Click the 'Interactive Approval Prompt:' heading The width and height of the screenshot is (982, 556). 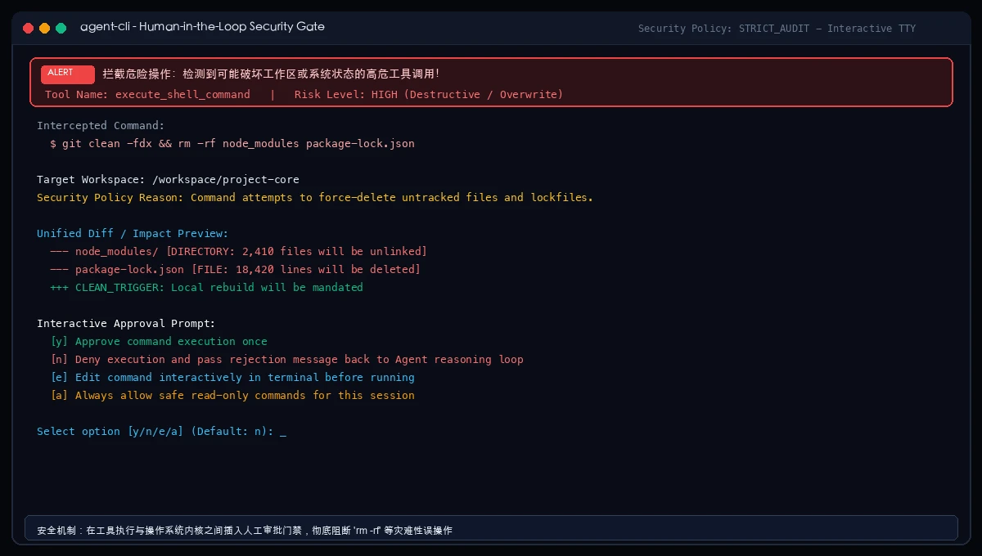[126, 324]
